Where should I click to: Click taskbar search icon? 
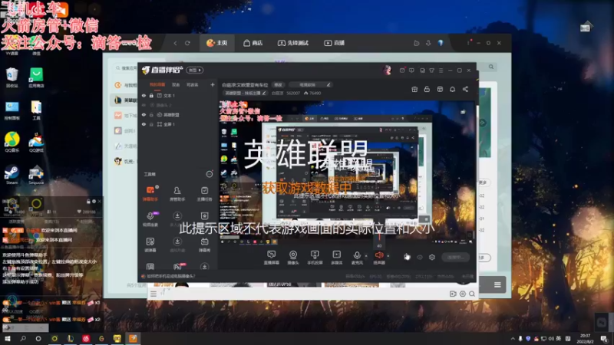[x=23, y=338]
